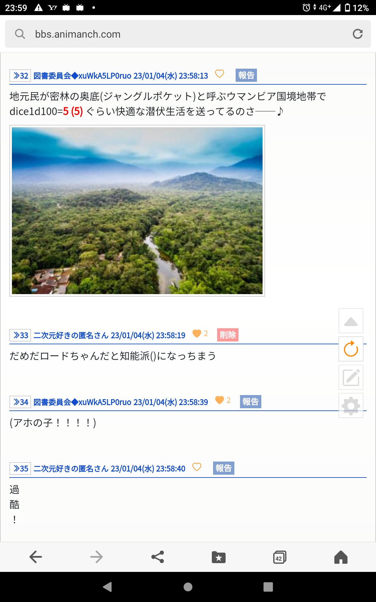Click orange refresh thread floating button
This screenshot has height=602, width=376.
[351, 349]
